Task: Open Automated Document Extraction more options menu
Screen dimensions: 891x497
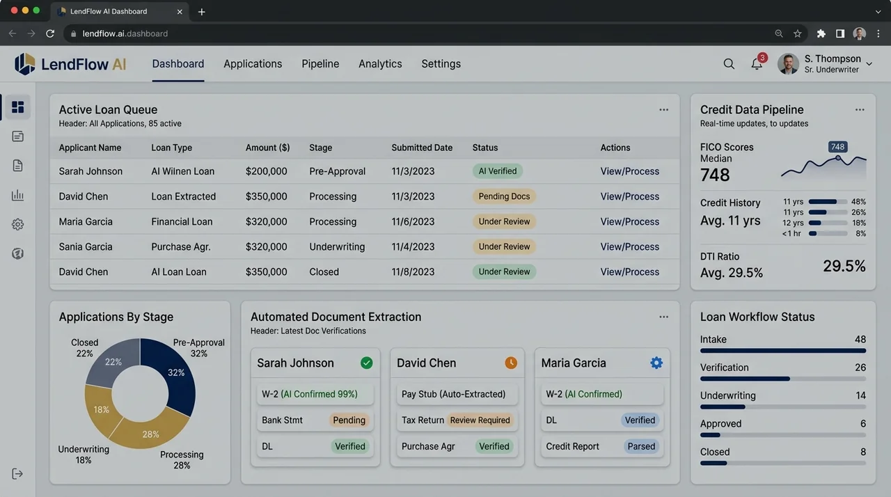Action: pos(664,317)
